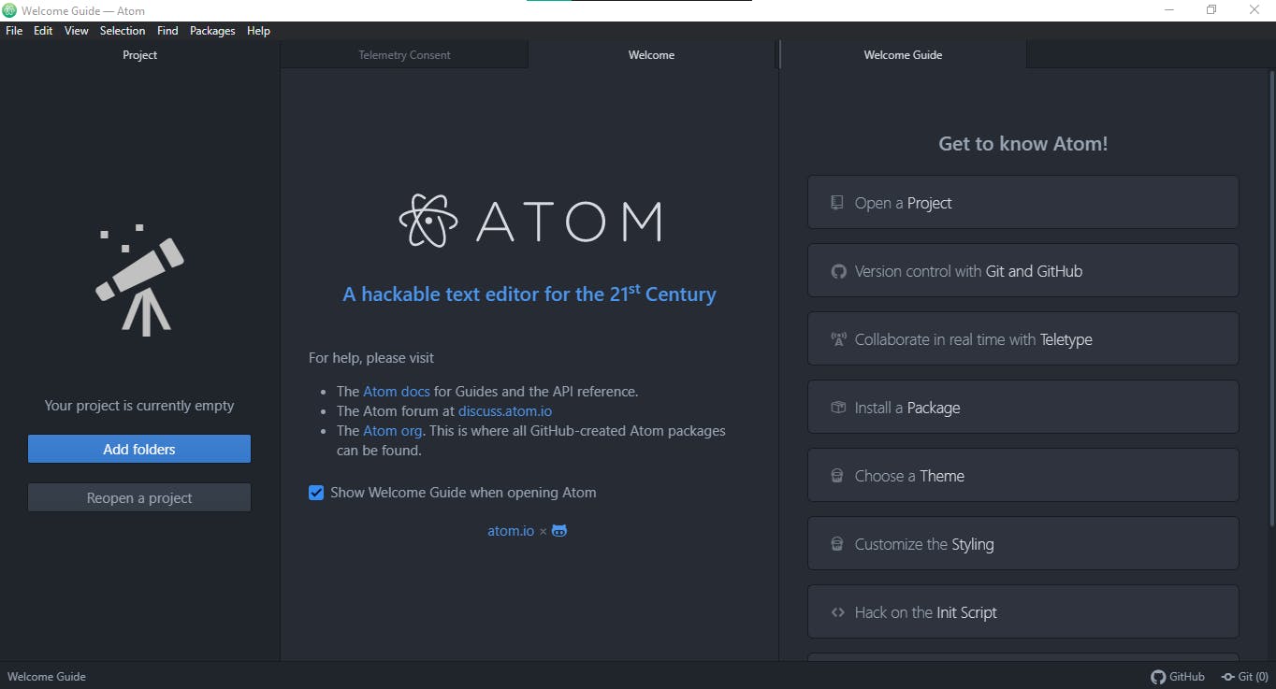Select the Project panel tab
Image resolution: width=1276 pixels, height=689 pixels.
140,55
